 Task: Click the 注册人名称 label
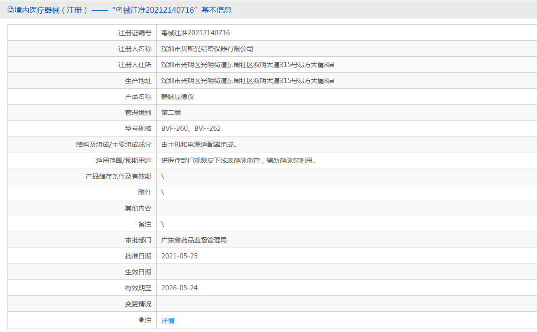pyautogui.click(x=135, y=49)
